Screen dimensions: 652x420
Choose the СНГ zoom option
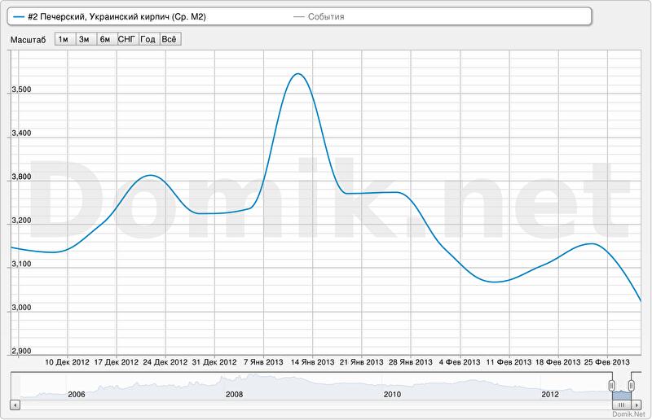(x=127, y=38)
